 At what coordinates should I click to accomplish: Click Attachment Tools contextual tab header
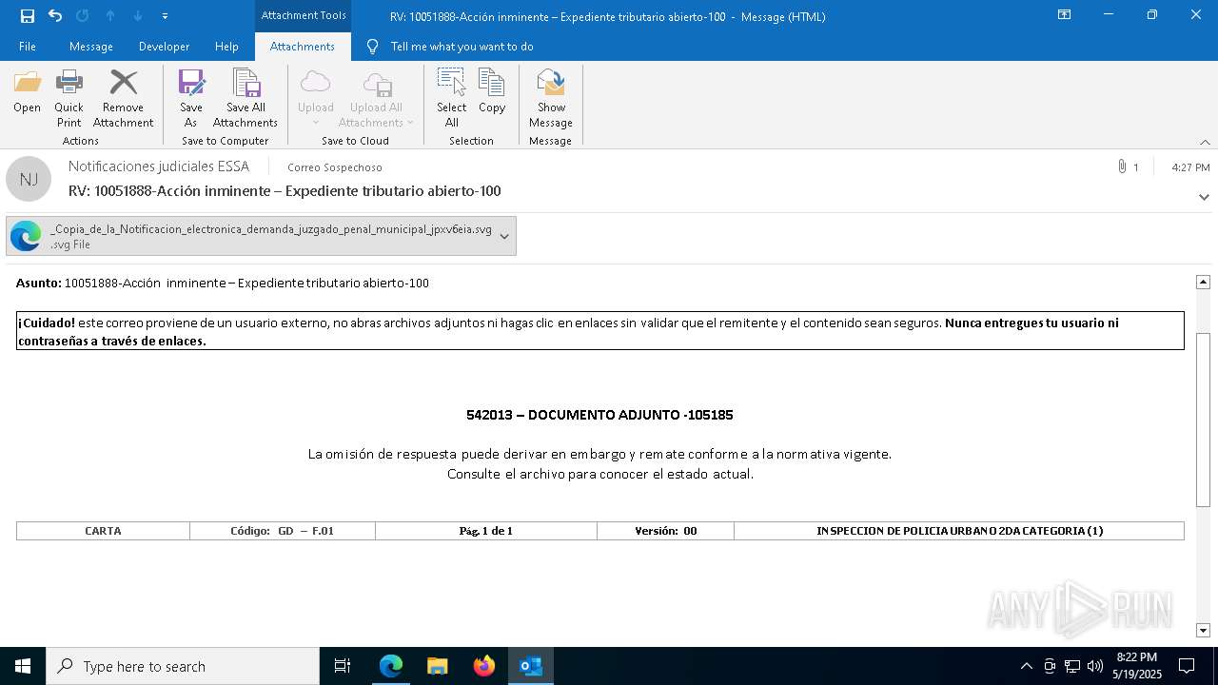click(x=303, y=16)
